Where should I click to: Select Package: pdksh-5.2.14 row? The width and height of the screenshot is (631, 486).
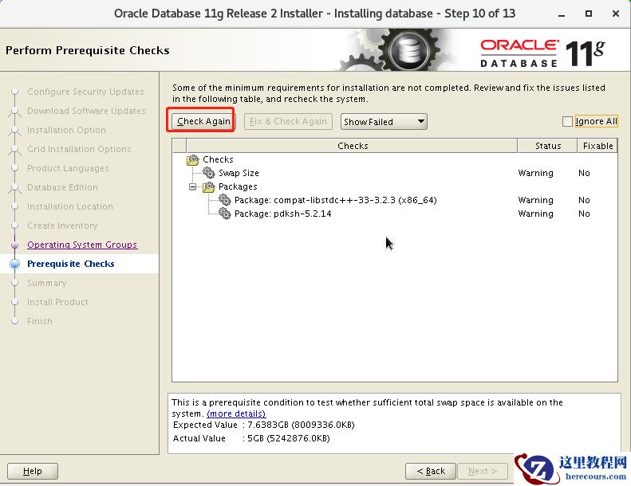394,214
